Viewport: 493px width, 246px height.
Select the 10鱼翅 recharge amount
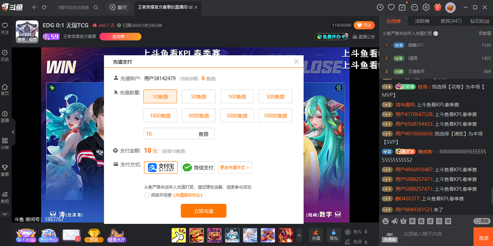[160, 97]
